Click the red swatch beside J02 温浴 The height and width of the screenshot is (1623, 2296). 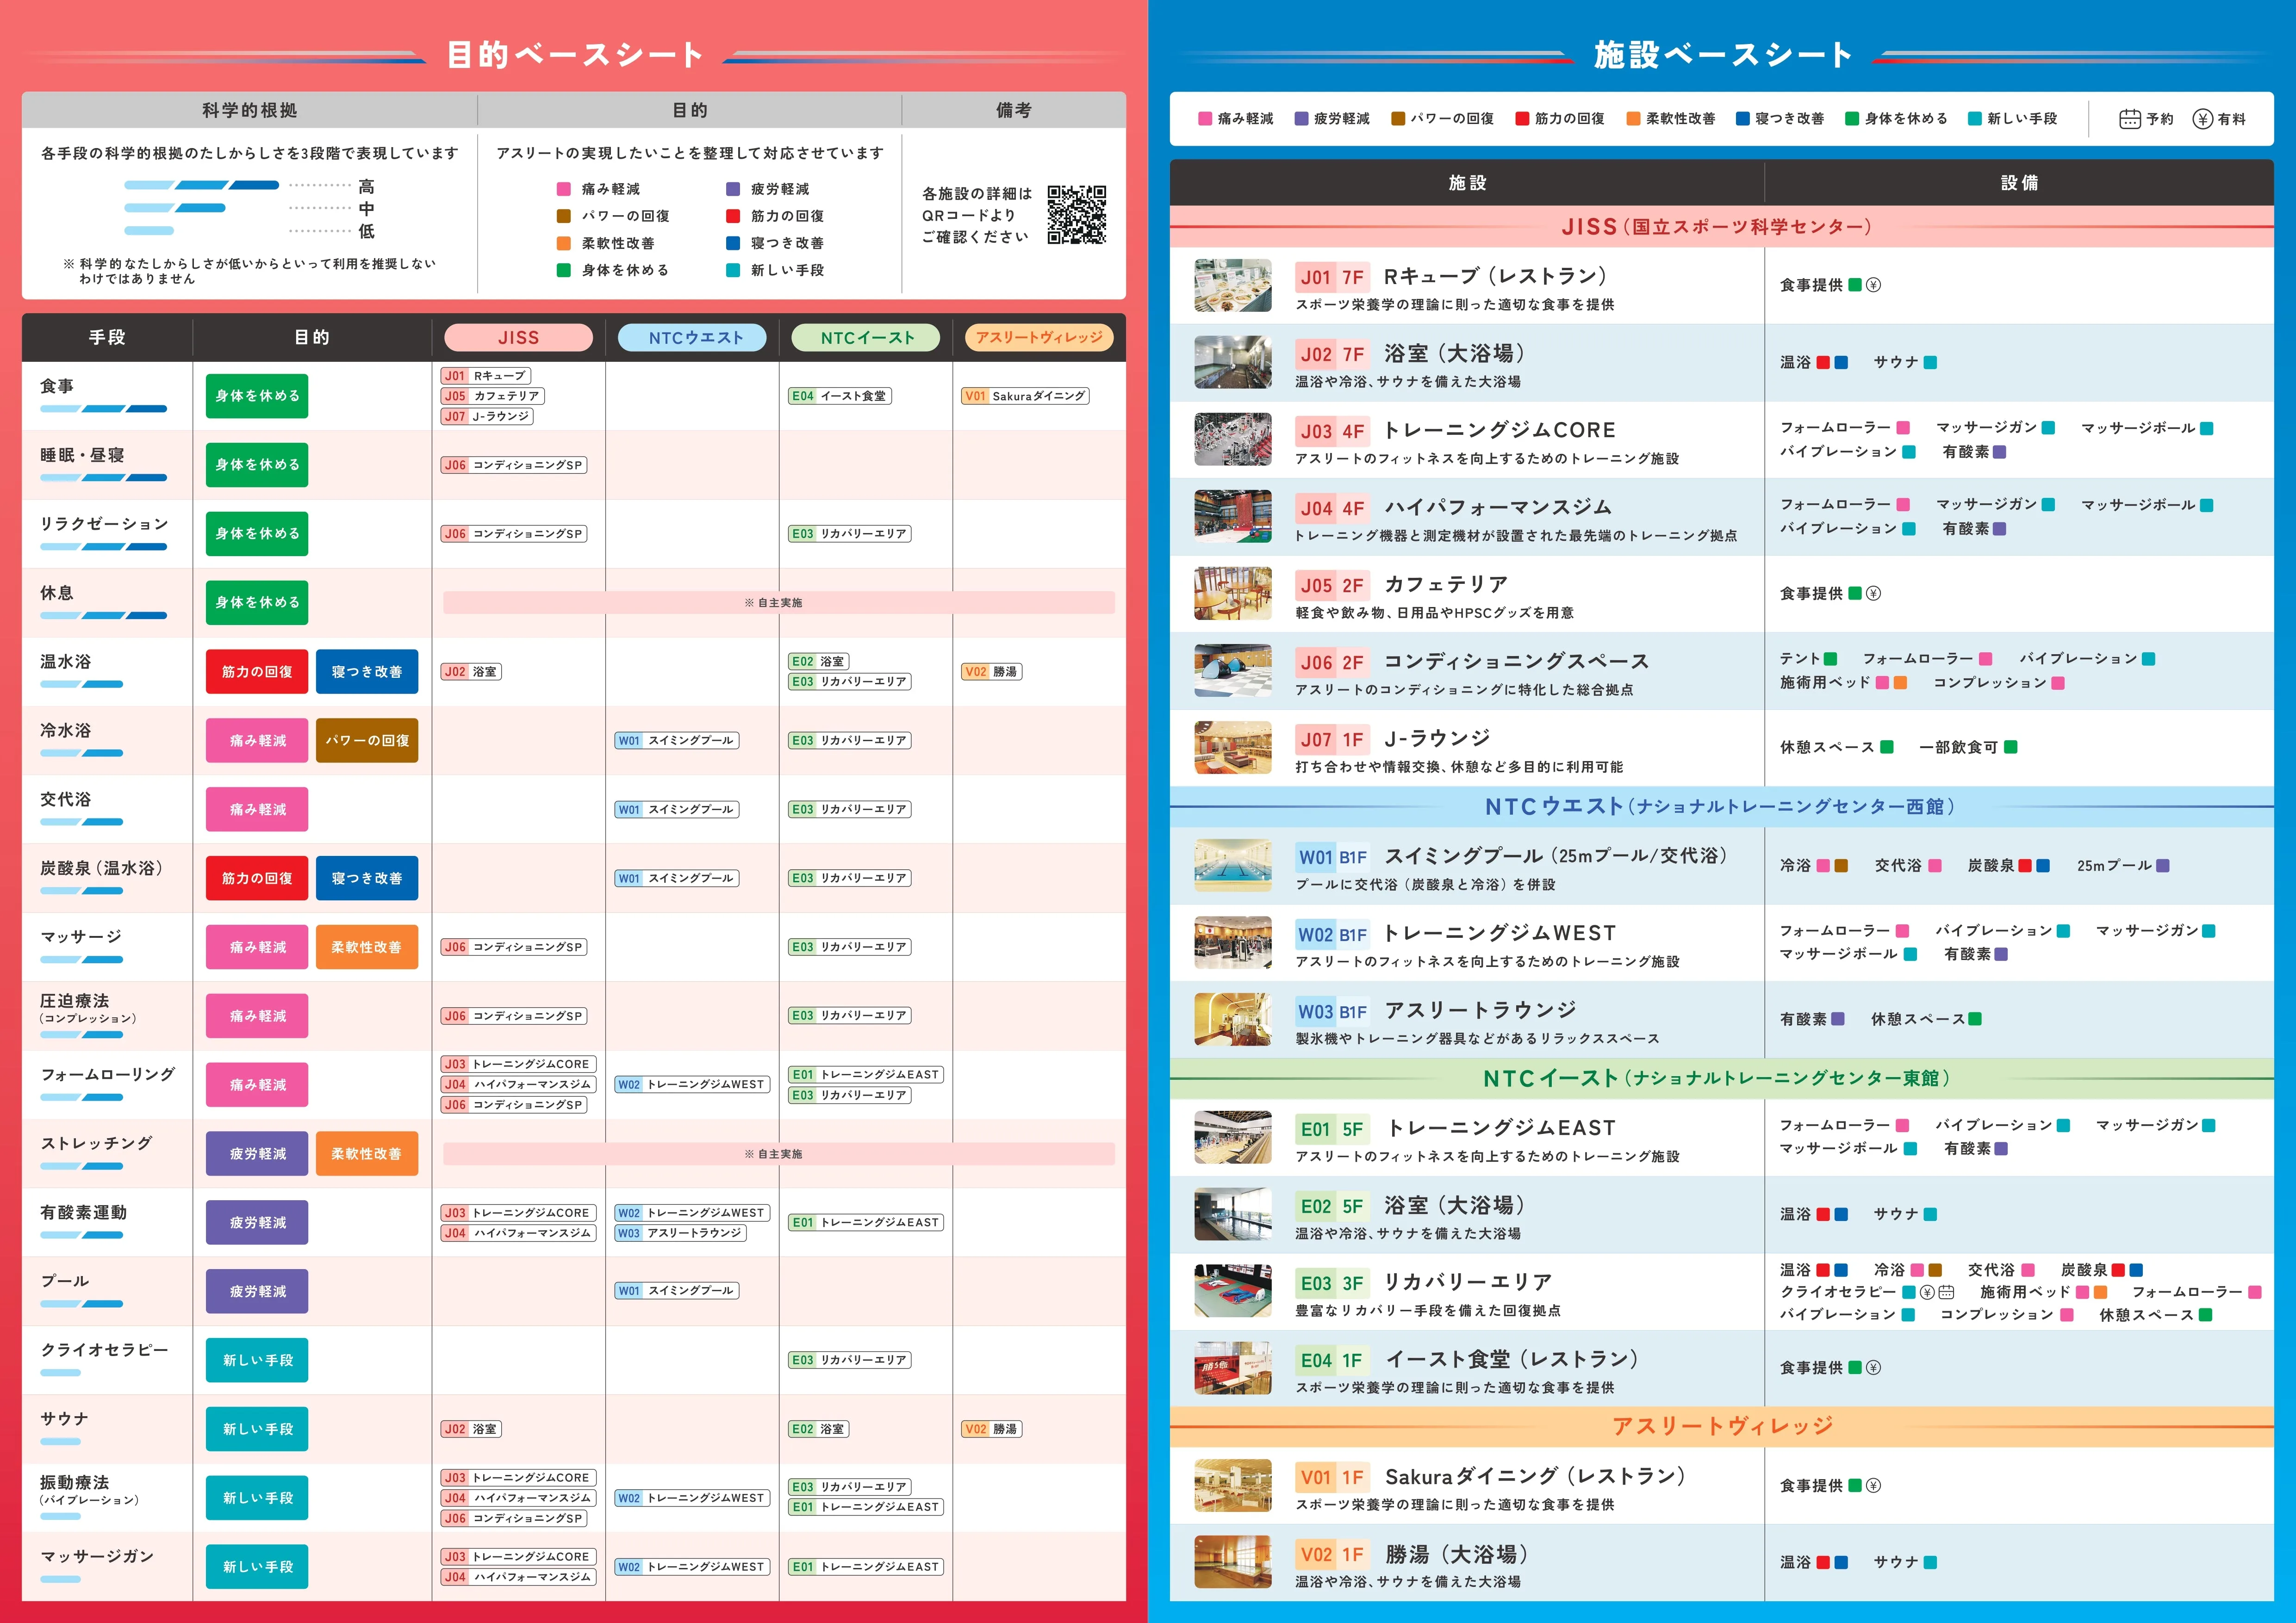tap(1823, 363)
